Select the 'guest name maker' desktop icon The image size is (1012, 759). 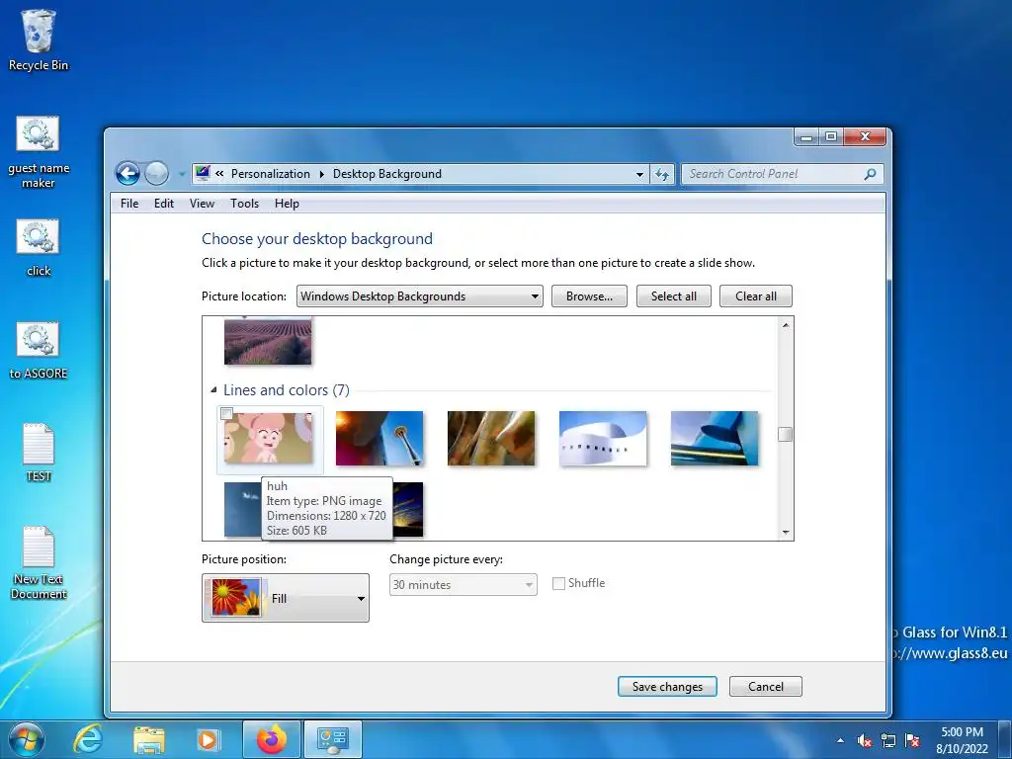39,152
